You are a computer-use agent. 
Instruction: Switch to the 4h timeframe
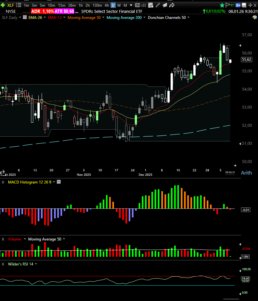[107, 5]
